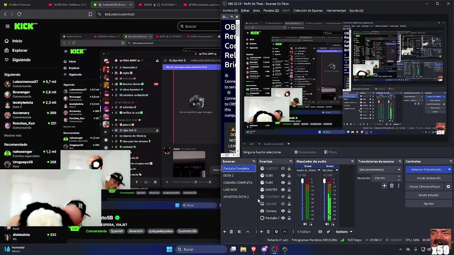Open Desvanecimiento transition dropdown
The image size is (454, 255).
(x=379, y=170)
